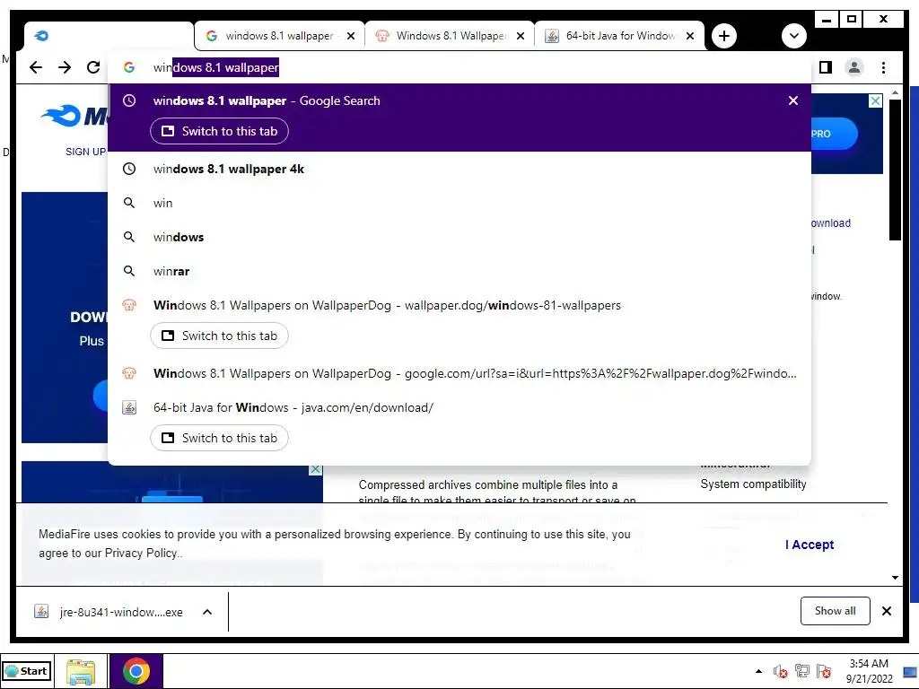
Task: Click the Chrome taskbar icon
Action: (136, 671)
